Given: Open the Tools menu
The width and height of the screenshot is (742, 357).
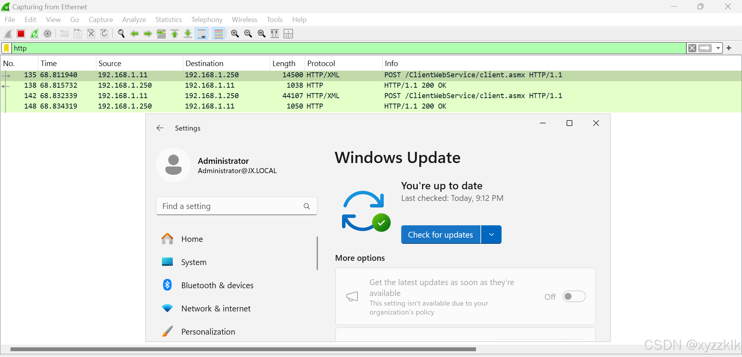Looking at the screenshot, I should tap(274, 20).
